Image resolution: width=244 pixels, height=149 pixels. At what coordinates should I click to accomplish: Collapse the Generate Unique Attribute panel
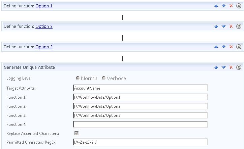[239, 67]
